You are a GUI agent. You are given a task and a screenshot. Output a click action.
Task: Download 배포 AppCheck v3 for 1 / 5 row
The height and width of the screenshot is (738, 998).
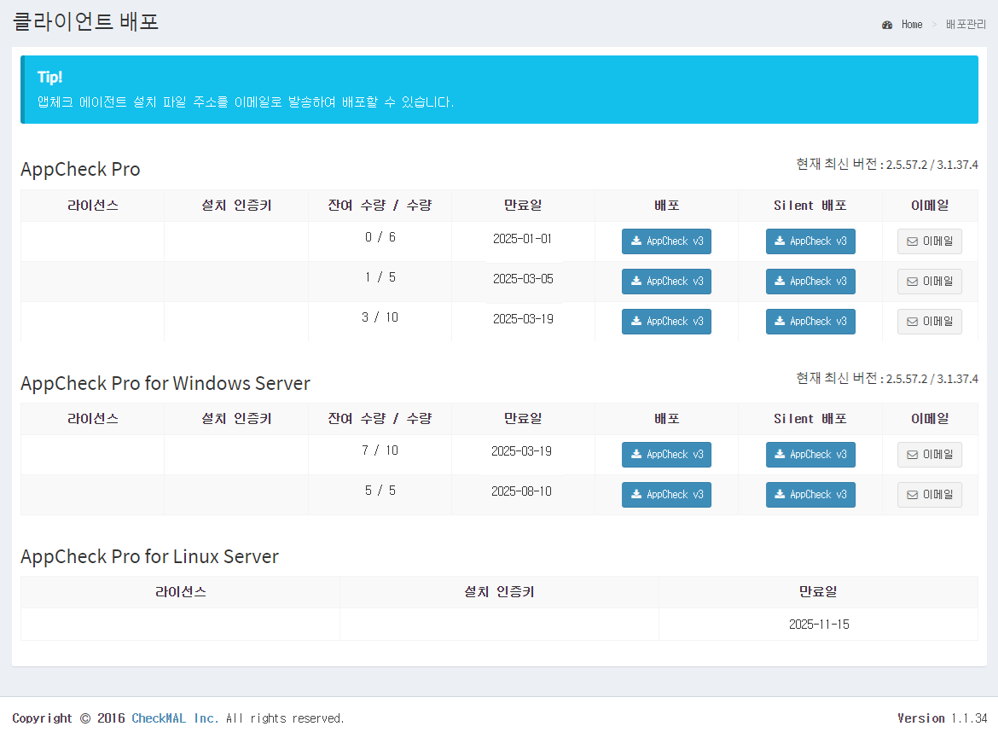(x=666, y=282)
